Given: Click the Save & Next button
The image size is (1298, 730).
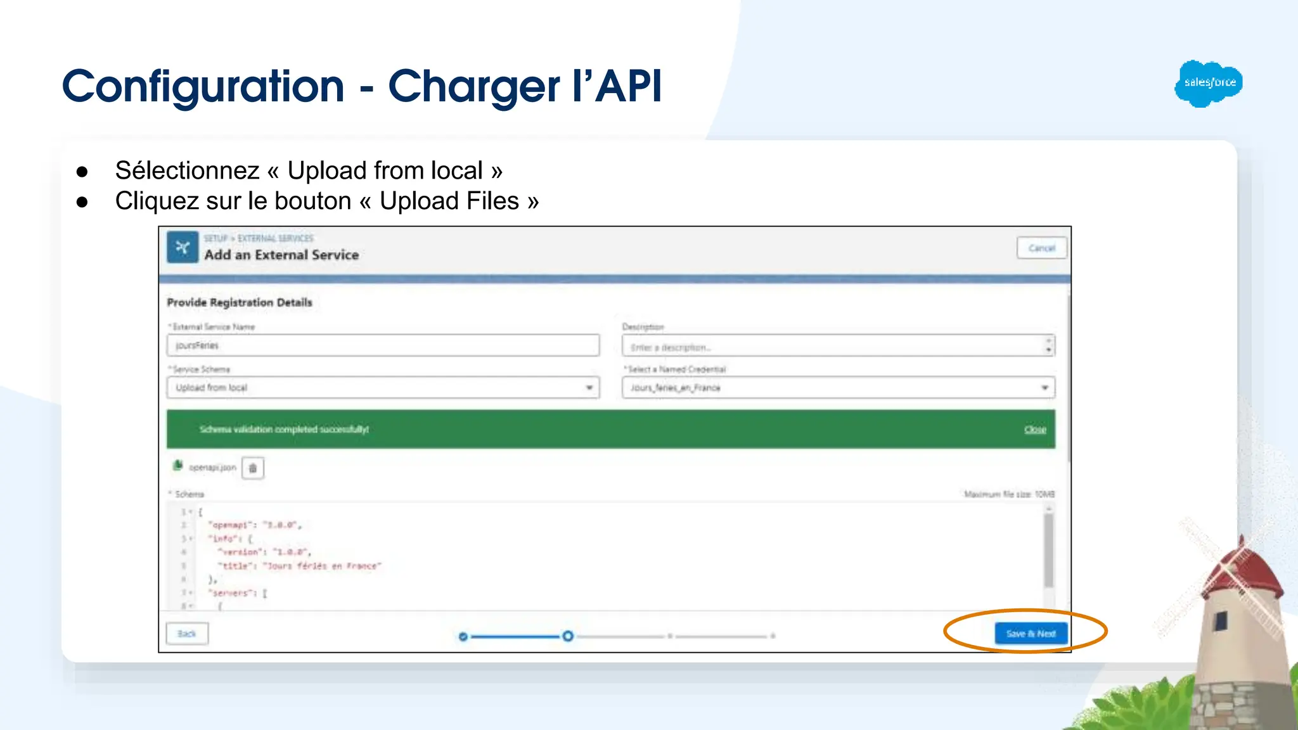Looking at the screenshot, I should pyautogui.click(x=1031, y=633).
